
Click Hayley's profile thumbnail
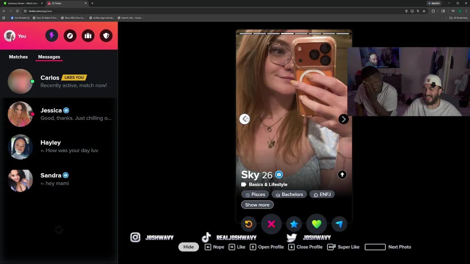[20, 147]
